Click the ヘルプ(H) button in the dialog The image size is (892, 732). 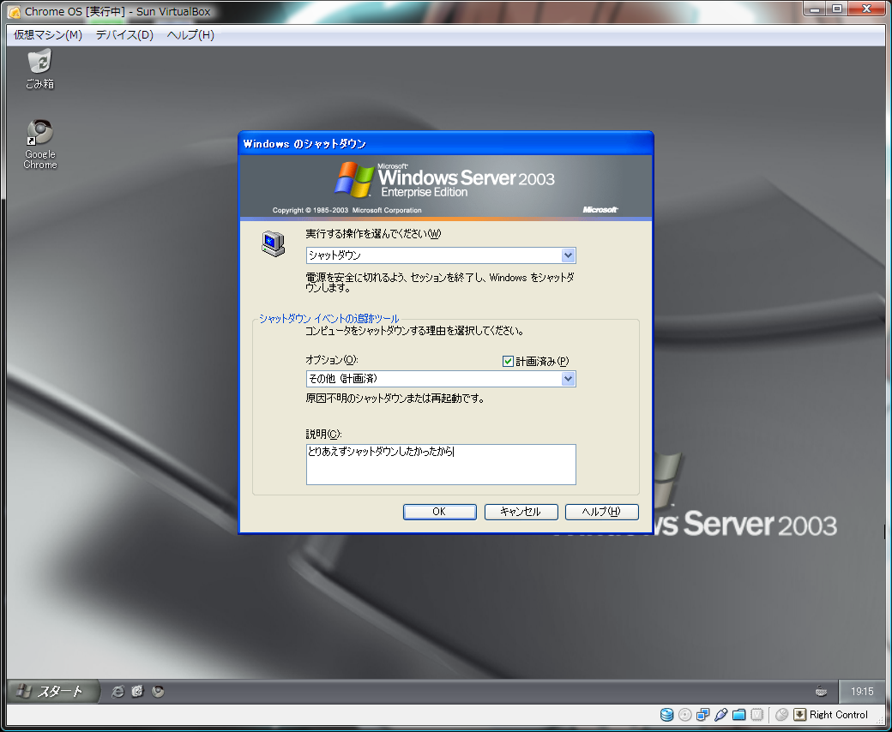(601, 512)
